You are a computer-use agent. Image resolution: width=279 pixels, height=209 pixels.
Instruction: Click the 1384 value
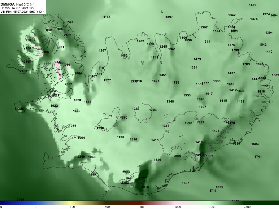point(194,67)
